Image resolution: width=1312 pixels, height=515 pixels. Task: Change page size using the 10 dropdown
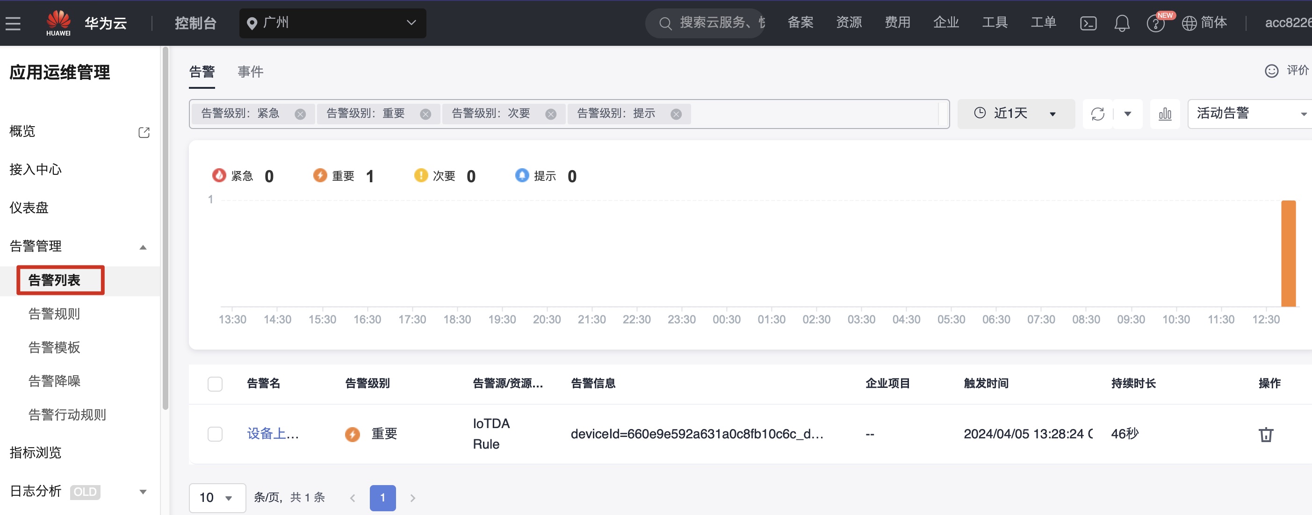[217, 497]
